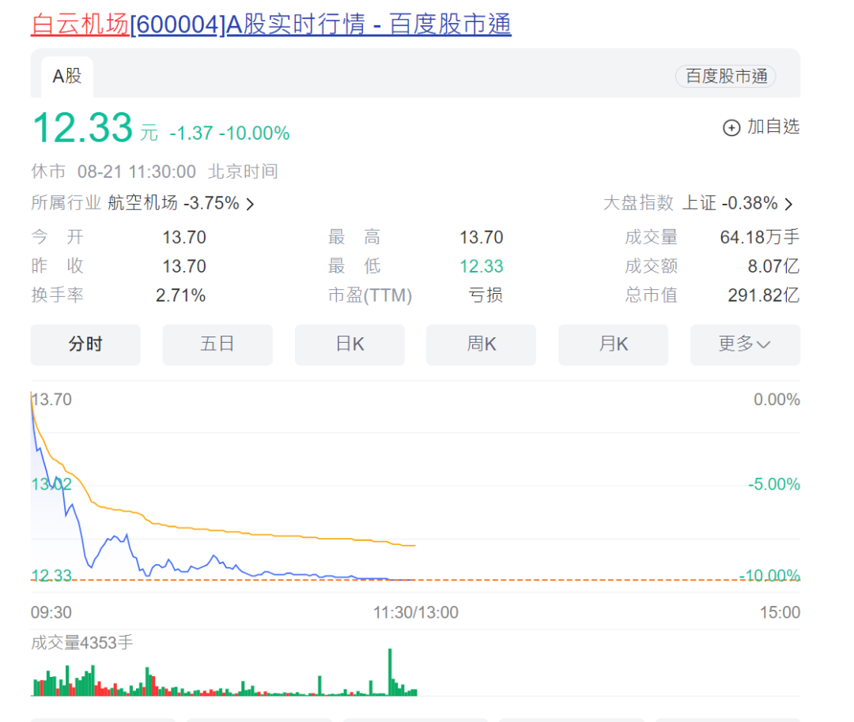
Task: Click the tallest green volume bar
Action: click(390, 671)
